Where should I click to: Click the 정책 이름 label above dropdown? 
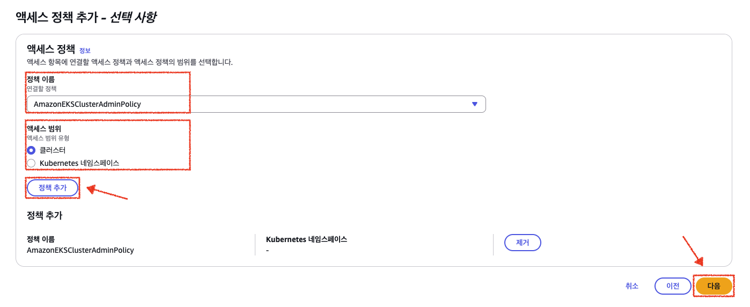click(41, 79)
